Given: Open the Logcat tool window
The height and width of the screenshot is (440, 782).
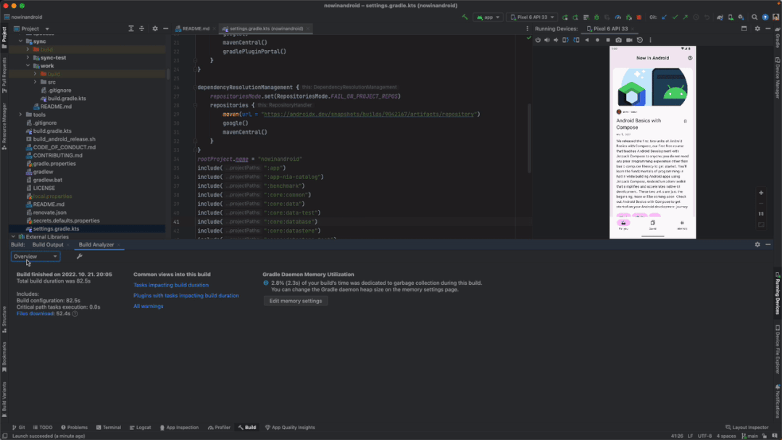Looking at the screenshot, I should coord(140,428).
